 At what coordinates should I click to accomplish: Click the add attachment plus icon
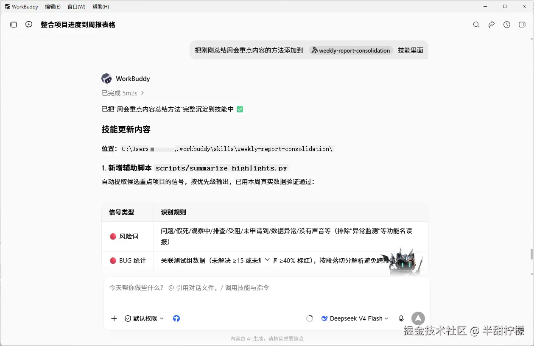pyautogui.click(x=114, y=318)
